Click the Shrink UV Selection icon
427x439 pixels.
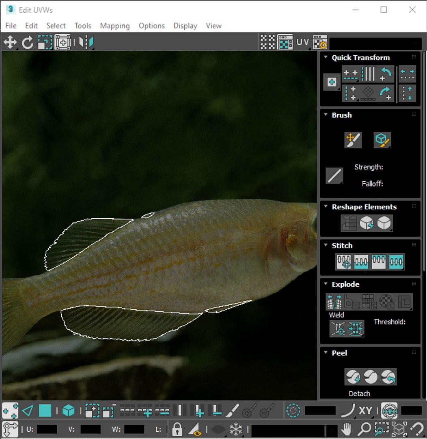click(109, 411)
